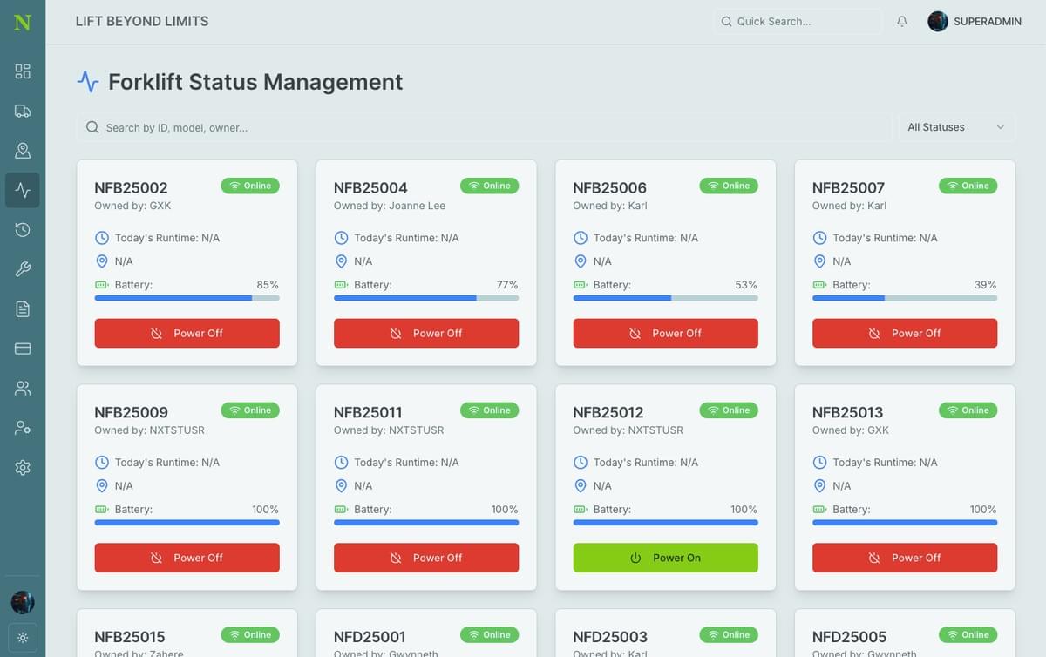Click the 85% battery value
This screenshot has width=1046, height=657.
tap(268, 285)
